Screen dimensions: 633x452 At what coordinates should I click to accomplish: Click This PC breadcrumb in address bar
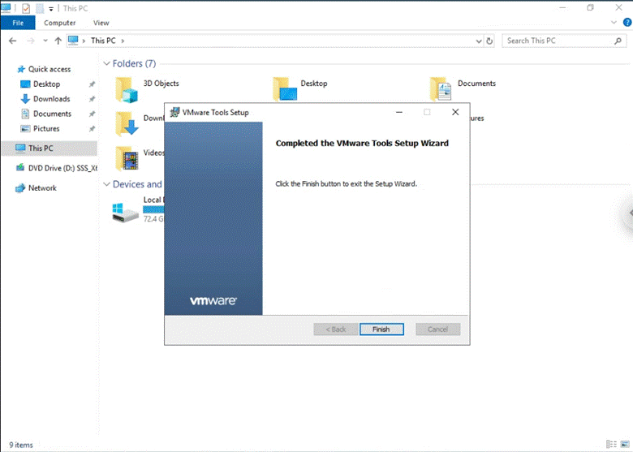pyautogui.click(x=103, y=41)
